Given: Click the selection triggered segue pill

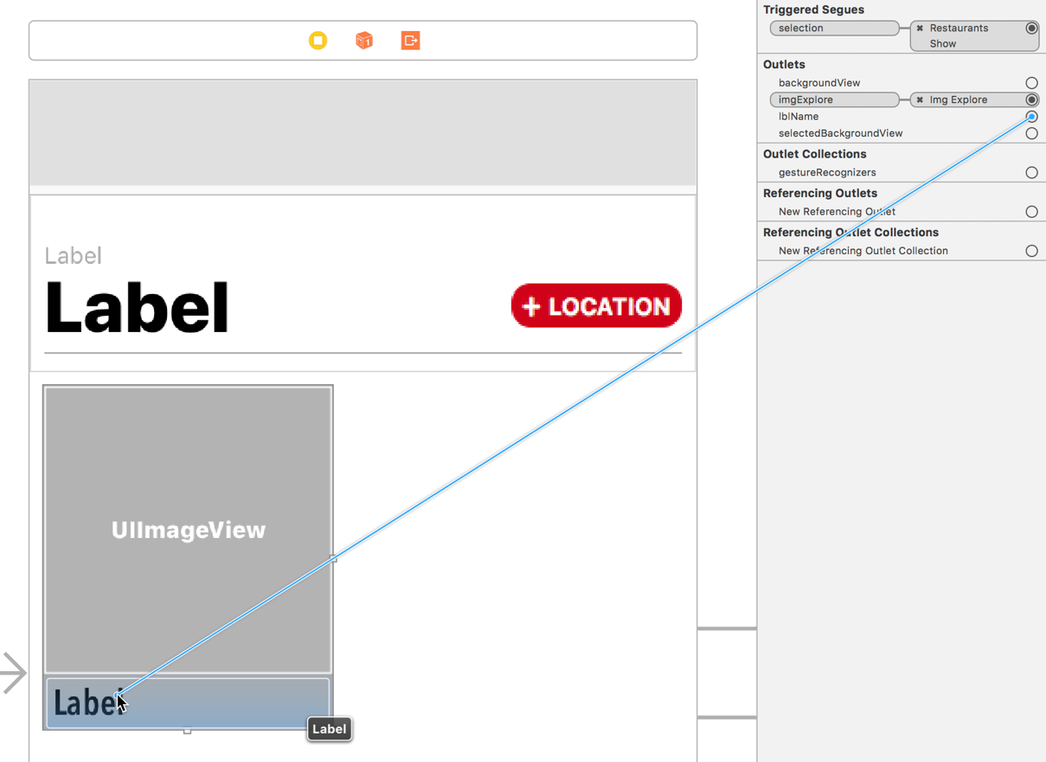Looking at the screenshot, I should click(x=834, y=29).
